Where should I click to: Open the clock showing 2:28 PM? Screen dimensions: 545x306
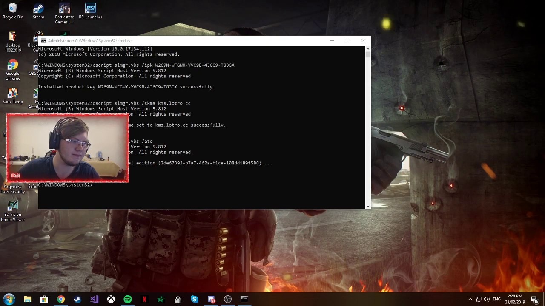[515, 299]
